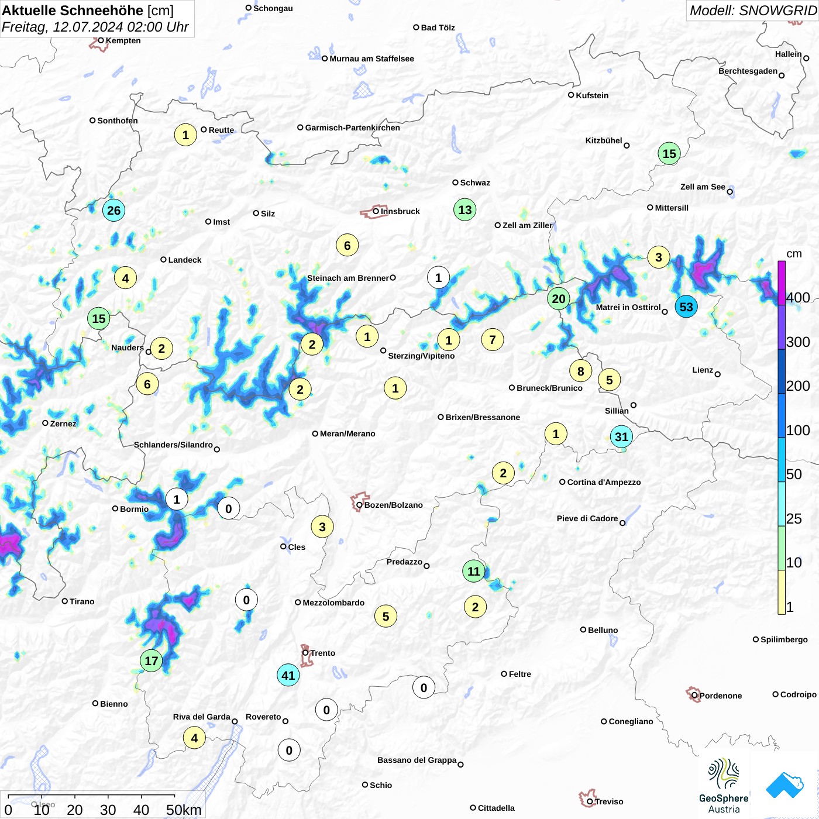Select the 7 cm station marker
Image resolution: width=819 pixels, height=819 pixels.
point(493,340)
